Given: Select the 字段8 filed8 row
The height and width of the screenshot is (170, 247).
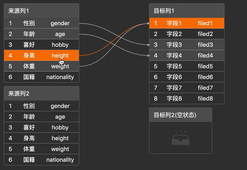Looking at the screenshot, I should [187, 98].
